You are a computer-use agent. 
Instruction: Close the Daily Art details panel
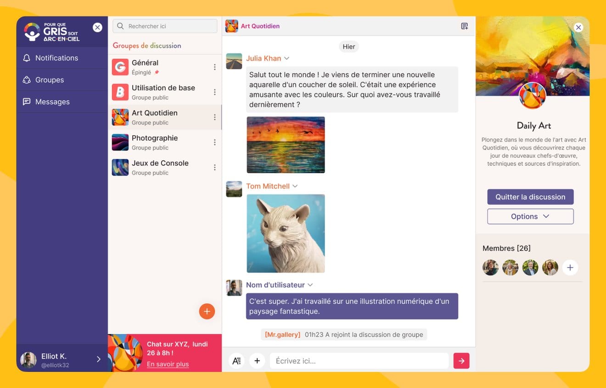click(x=578, y=28)
